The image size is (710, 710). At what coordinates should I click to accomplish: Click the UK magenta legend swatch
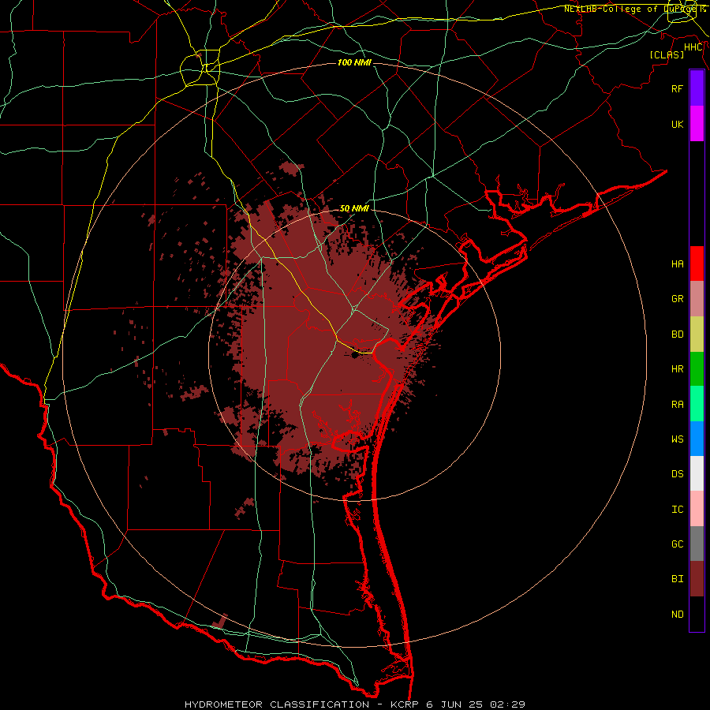click(697, 124)
